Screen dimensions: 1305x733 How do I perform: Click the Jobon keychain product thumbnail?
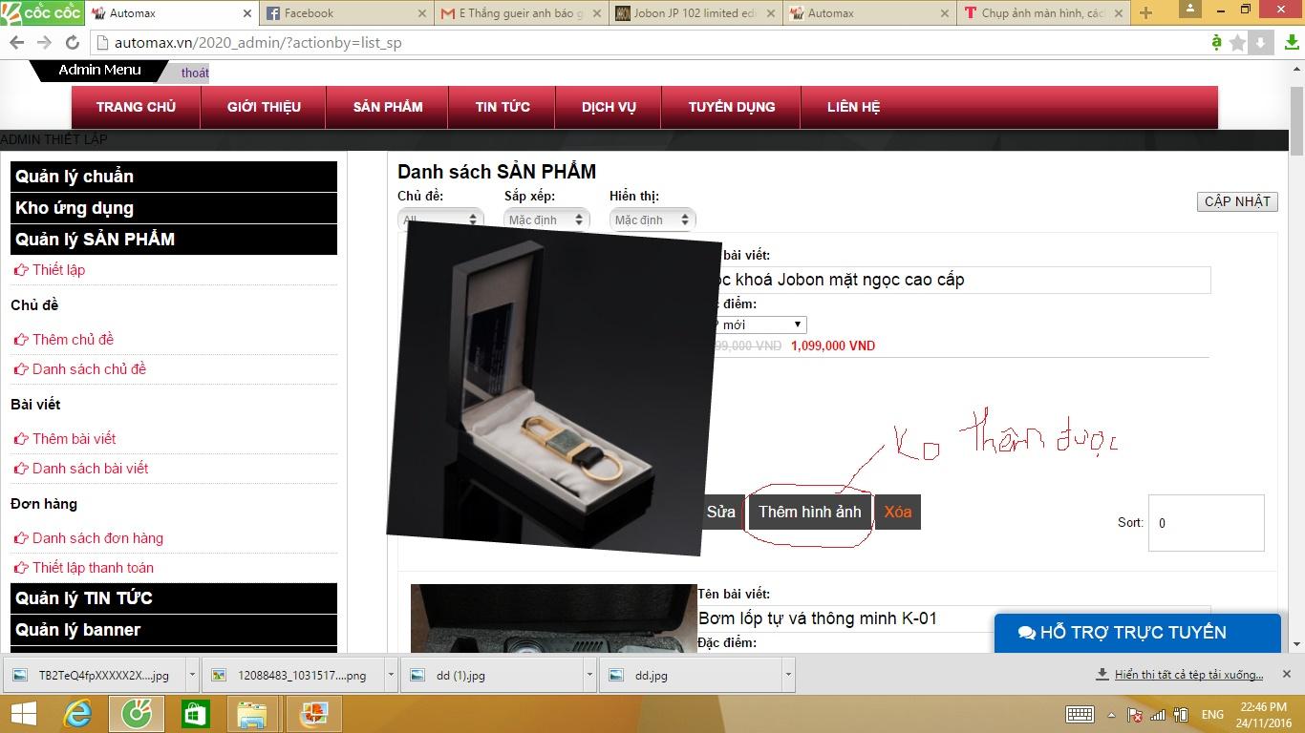tap(554, 388)
